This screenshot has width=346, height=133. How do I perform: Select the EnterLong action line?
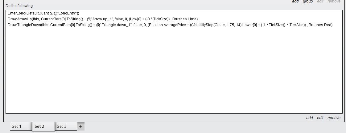coord(43,13)
